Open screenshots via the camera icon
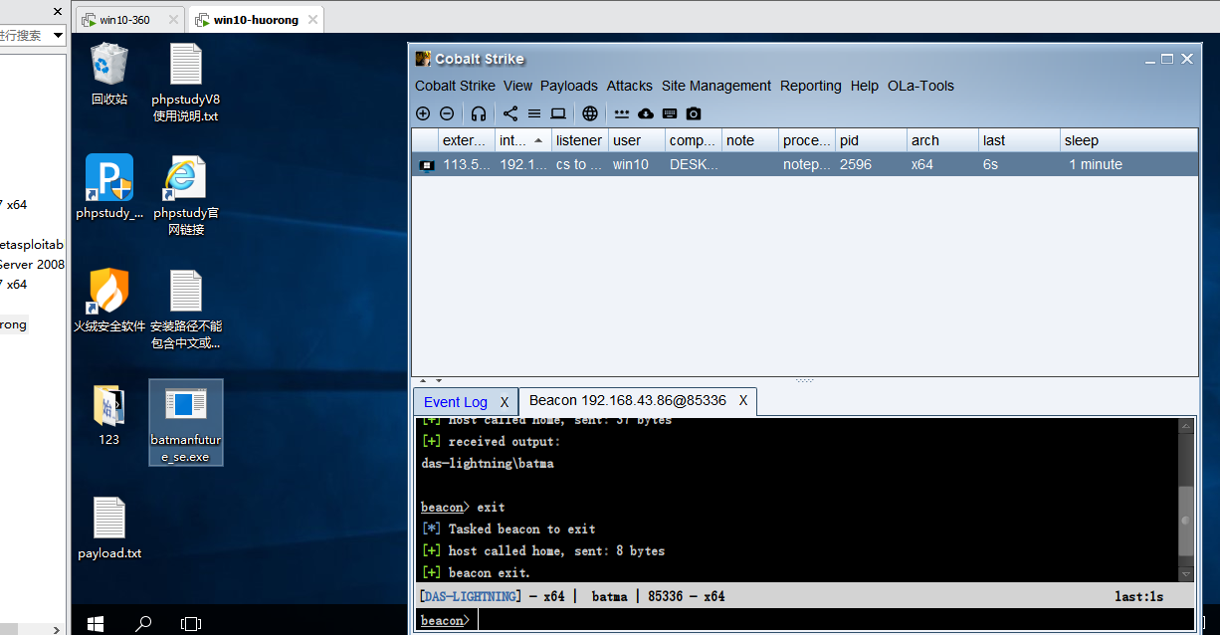 694,113
